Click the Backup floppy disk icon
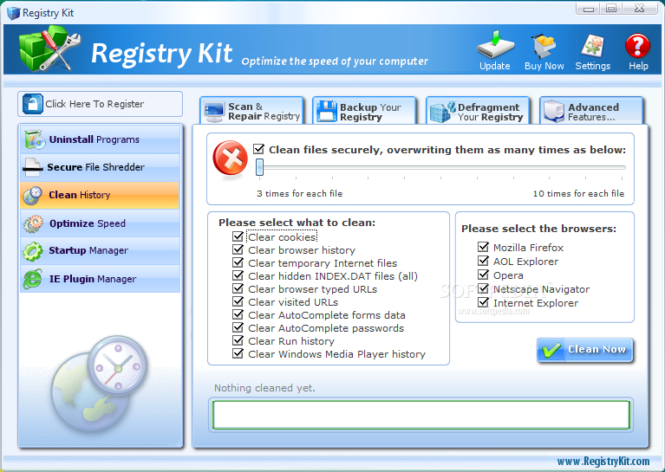Image resolution: width=665 pixels, height=472 pixels. pos(327,111)
